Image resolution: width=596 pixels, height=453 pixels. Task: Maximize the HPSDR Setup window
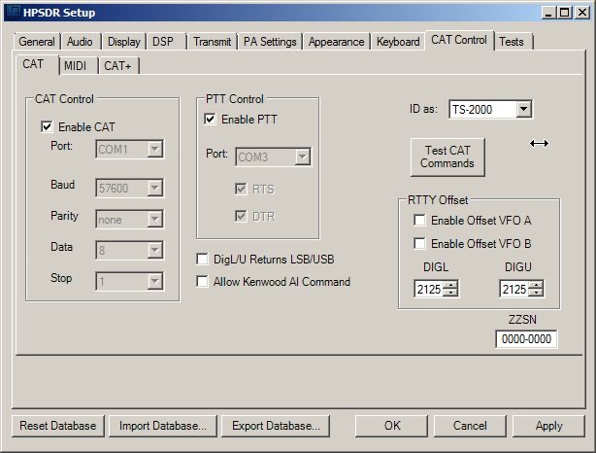tap(564, 13)
